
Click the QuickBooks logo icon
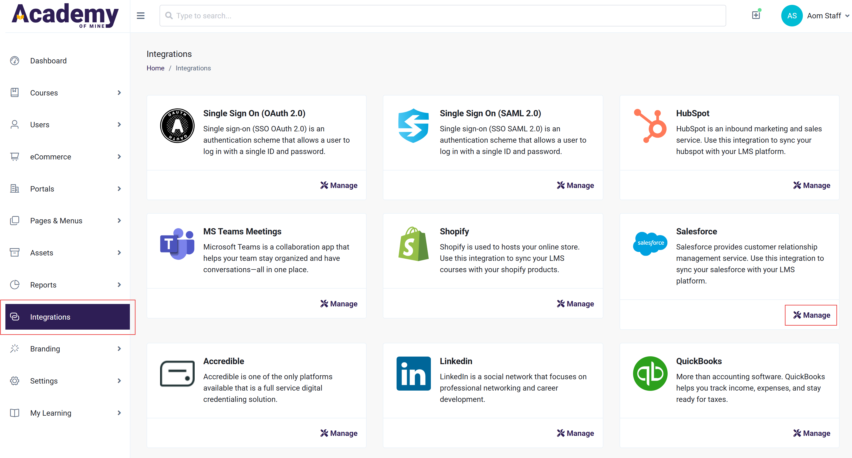[x=650, y=373]
